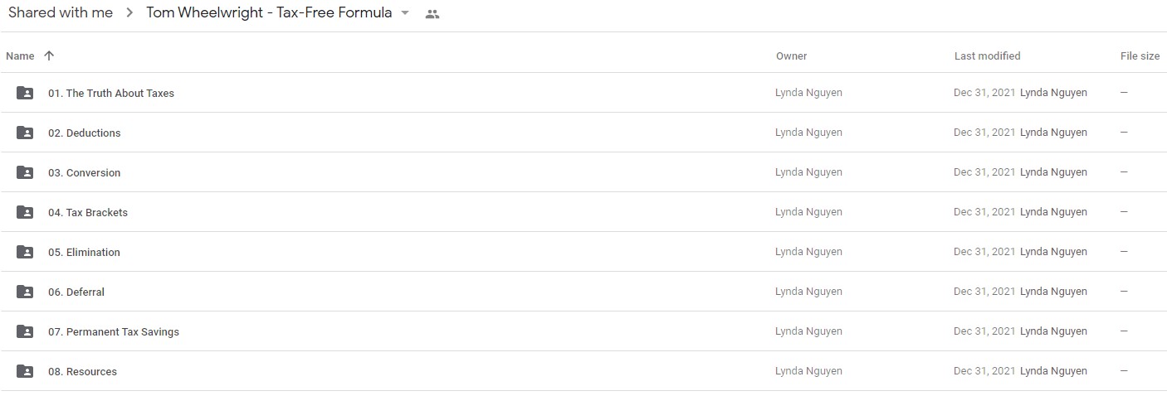
Task: Select the 06. Deferral folder row
Action: point(583,292)
